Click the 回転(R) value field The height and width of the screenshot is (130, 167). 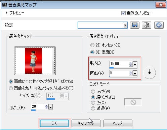tap(119, 73)
